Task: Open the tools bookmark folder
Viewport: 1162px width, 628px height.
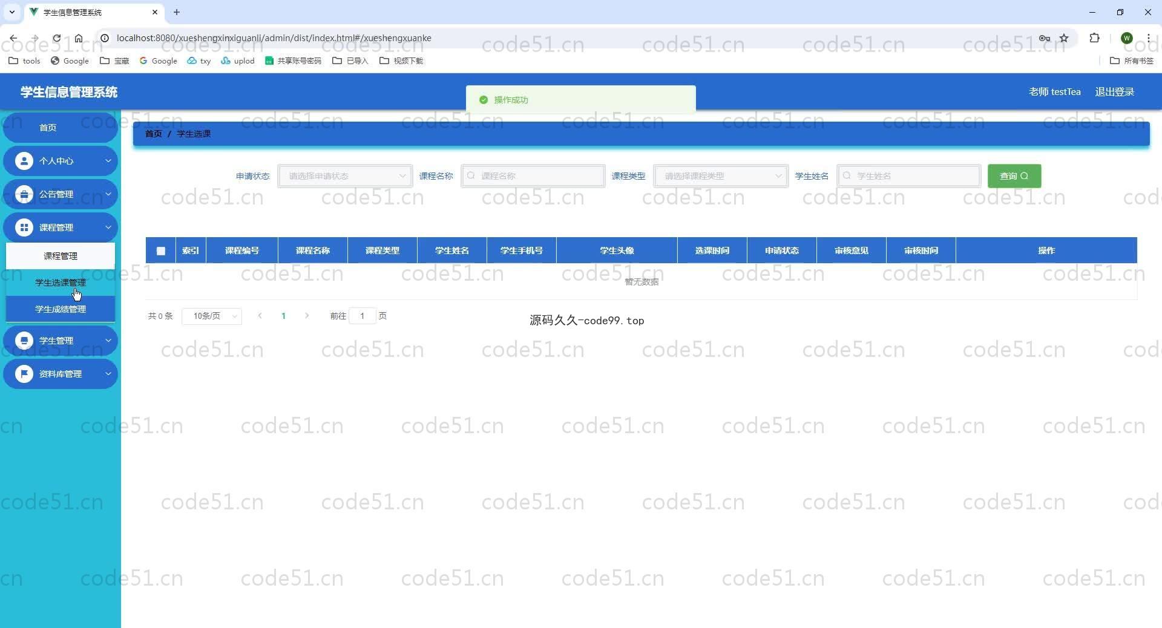Action: click(x=25, y=61)
